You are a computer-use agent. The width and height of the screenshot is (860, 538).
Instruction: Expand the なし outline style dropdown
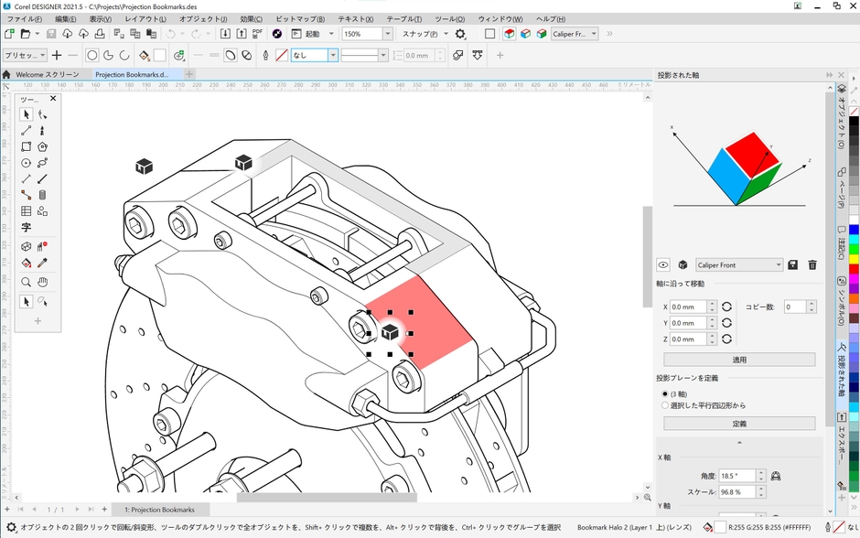pos(333,56)
